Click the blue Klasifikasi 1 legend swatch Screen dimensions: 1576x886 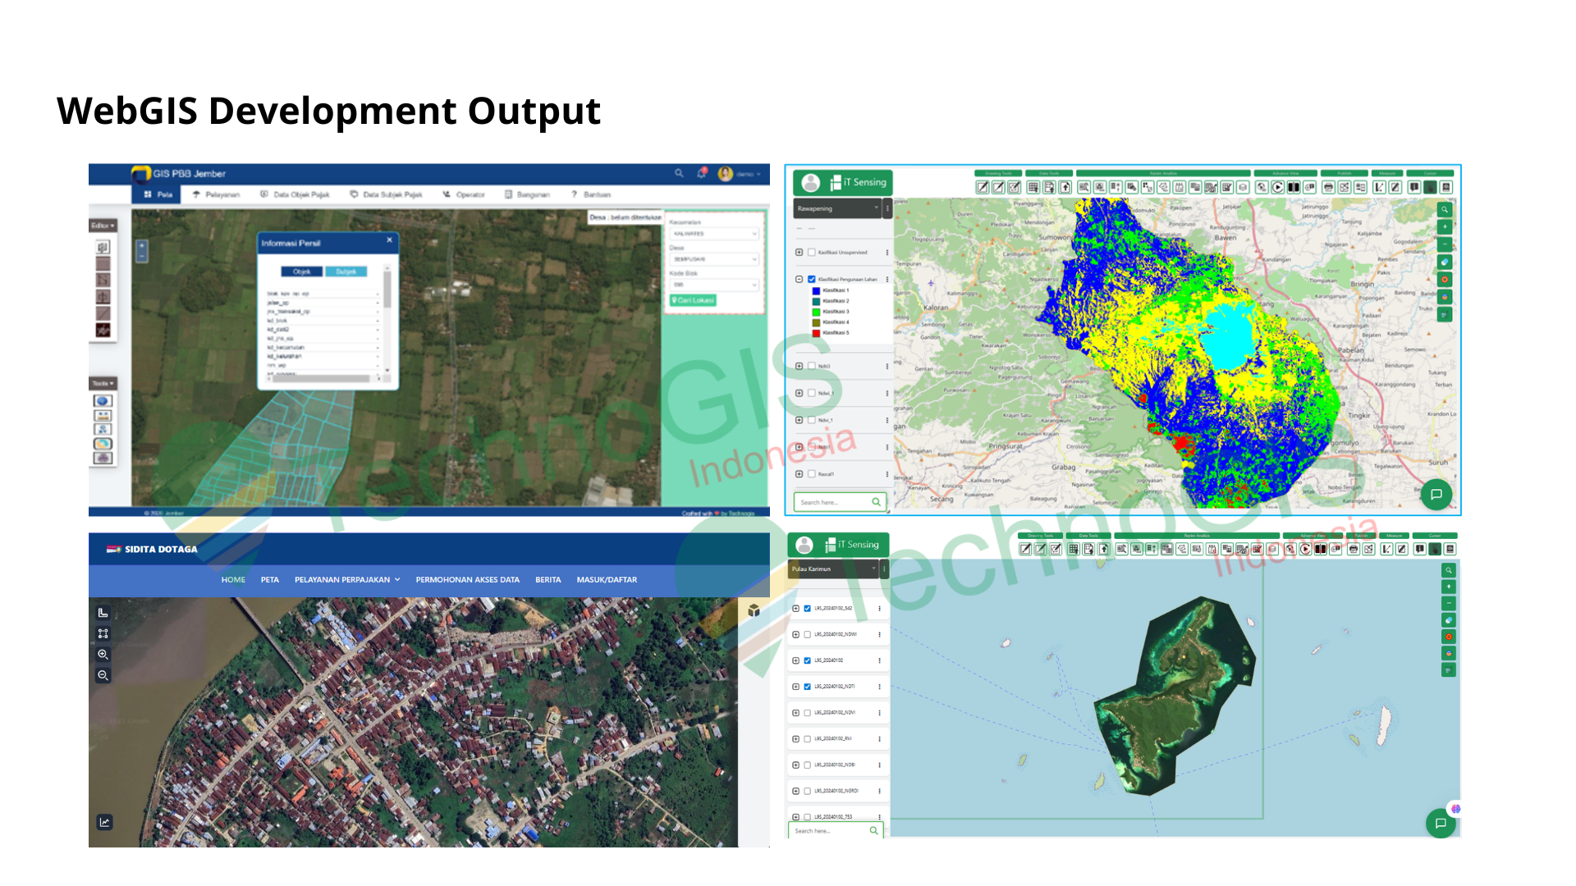tap(816, 290)
